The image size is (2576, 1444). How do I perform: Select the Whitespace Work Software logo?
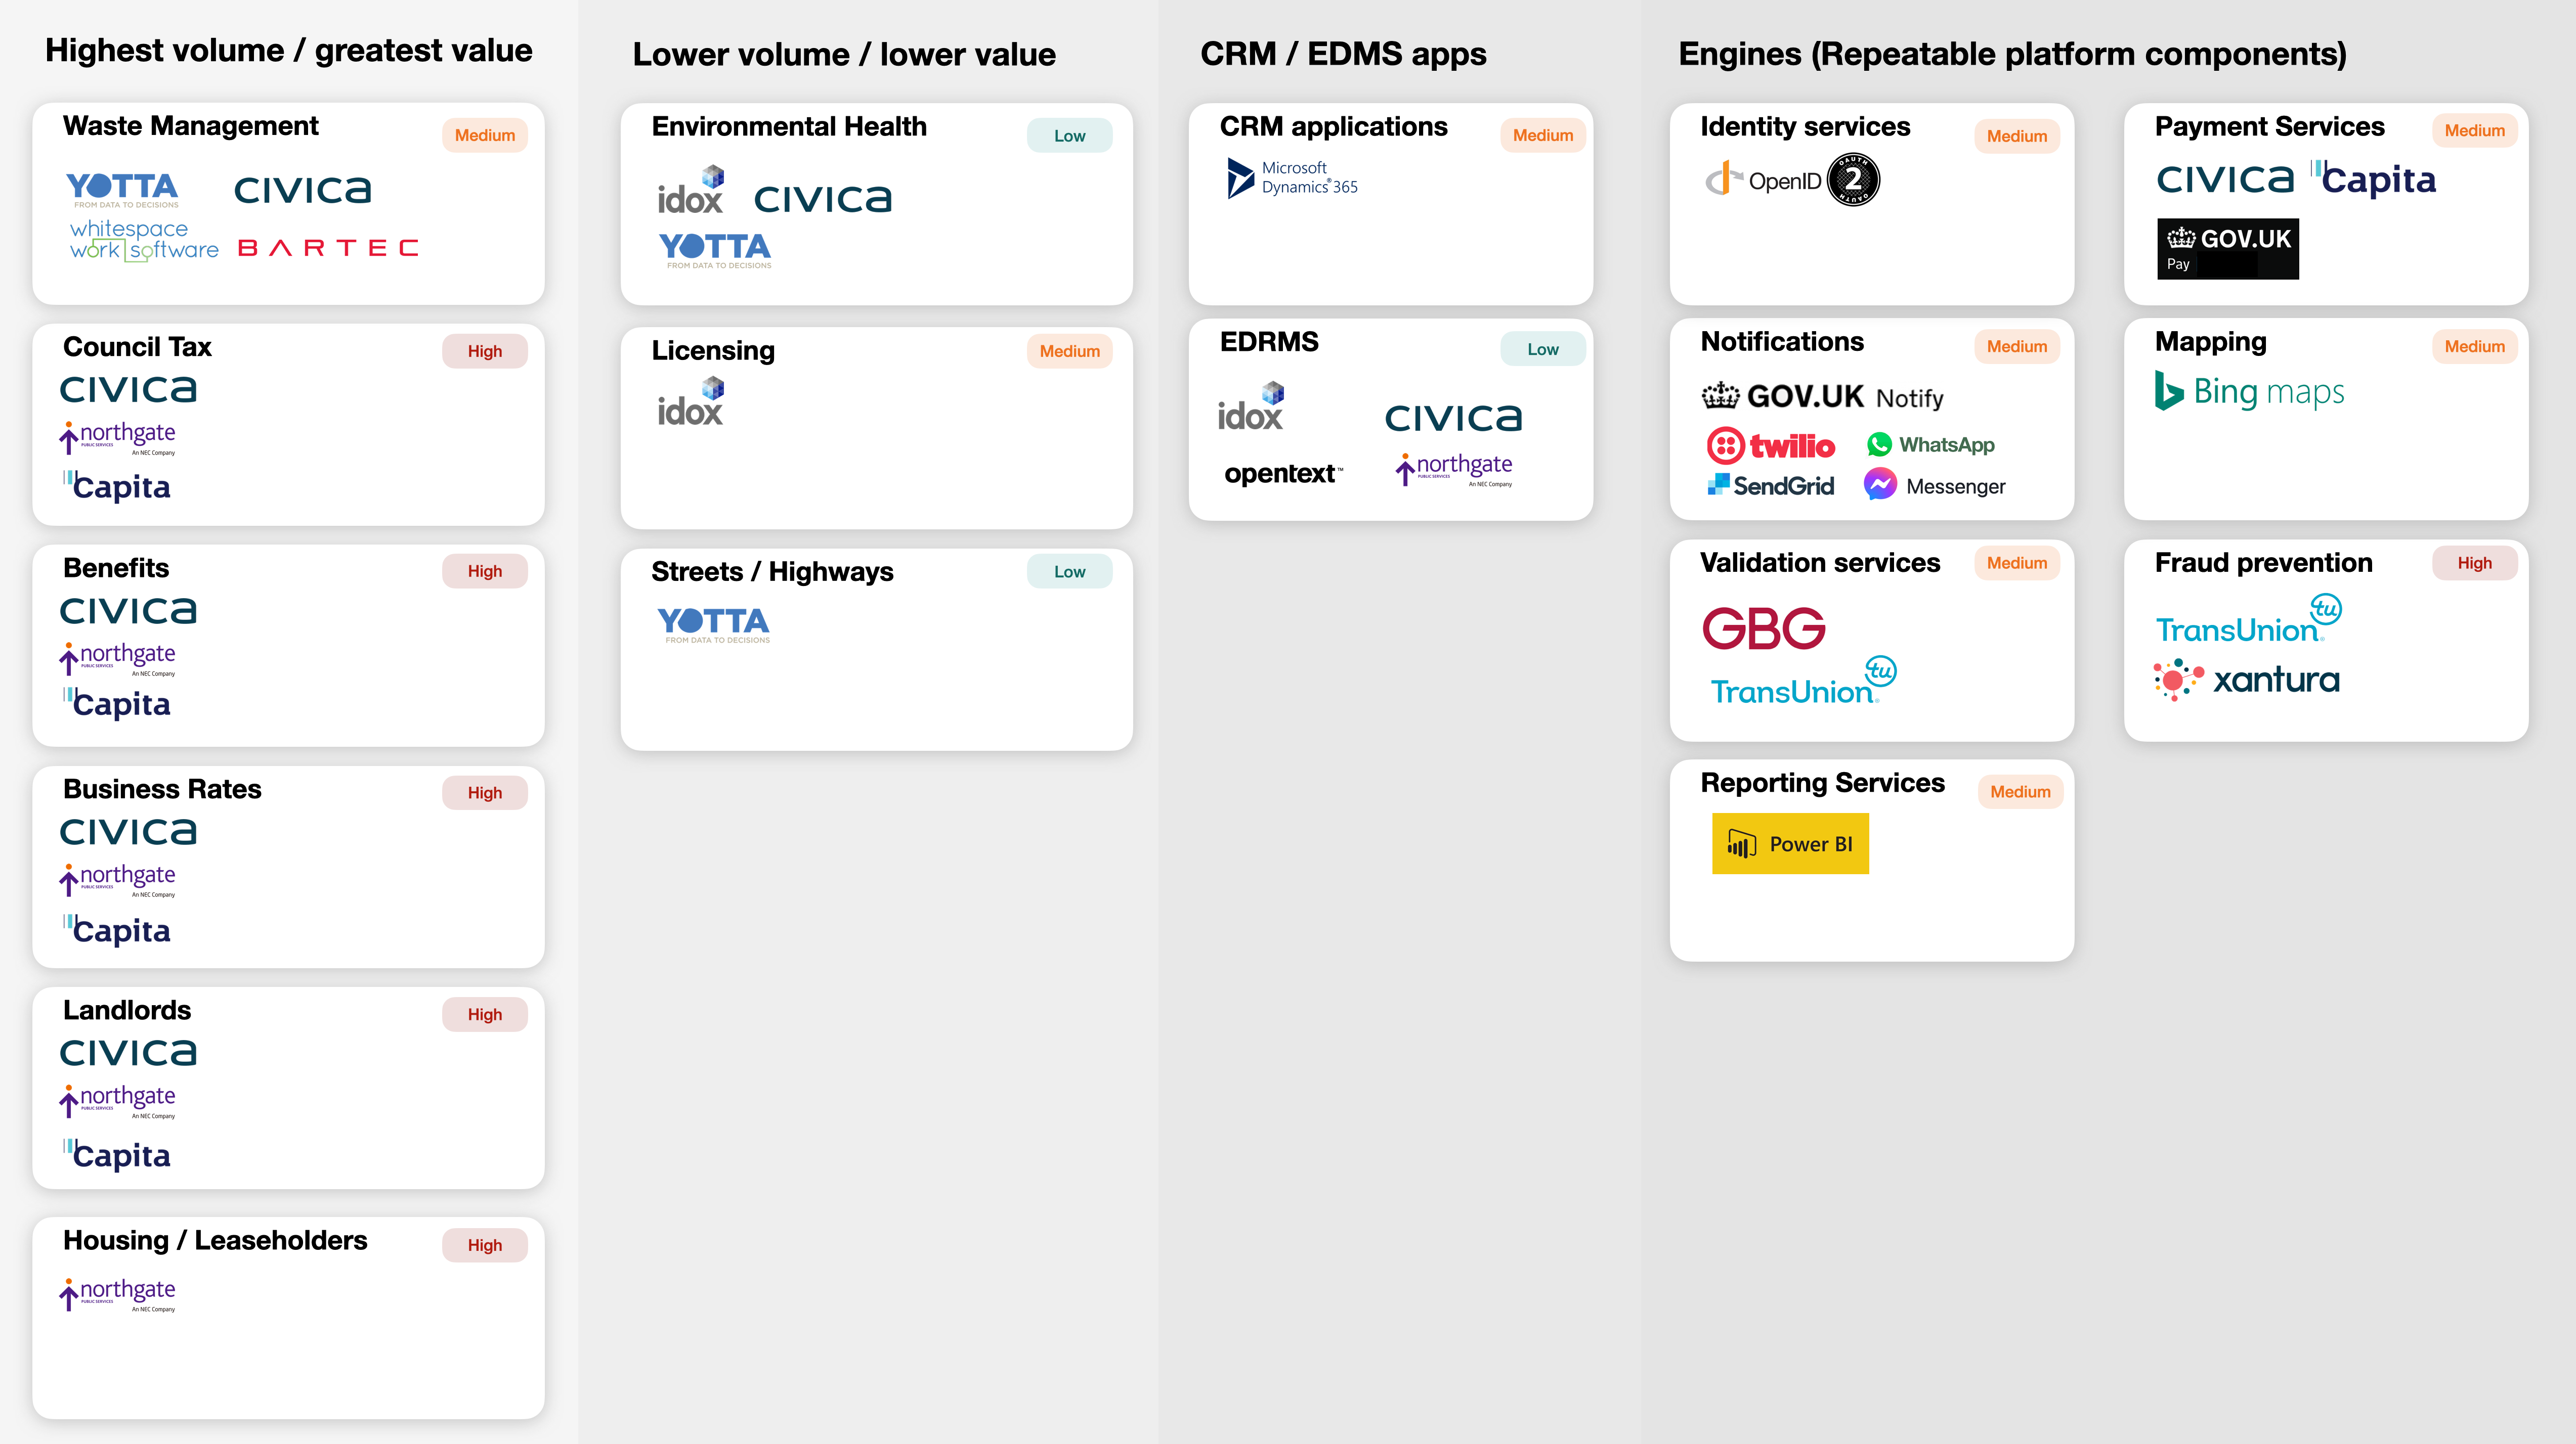tap(143, 240)
